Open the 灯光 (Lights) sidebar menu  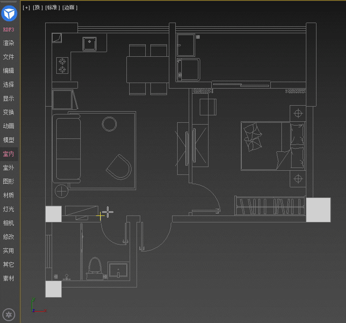pyautogui.click(x=9, y=209)
